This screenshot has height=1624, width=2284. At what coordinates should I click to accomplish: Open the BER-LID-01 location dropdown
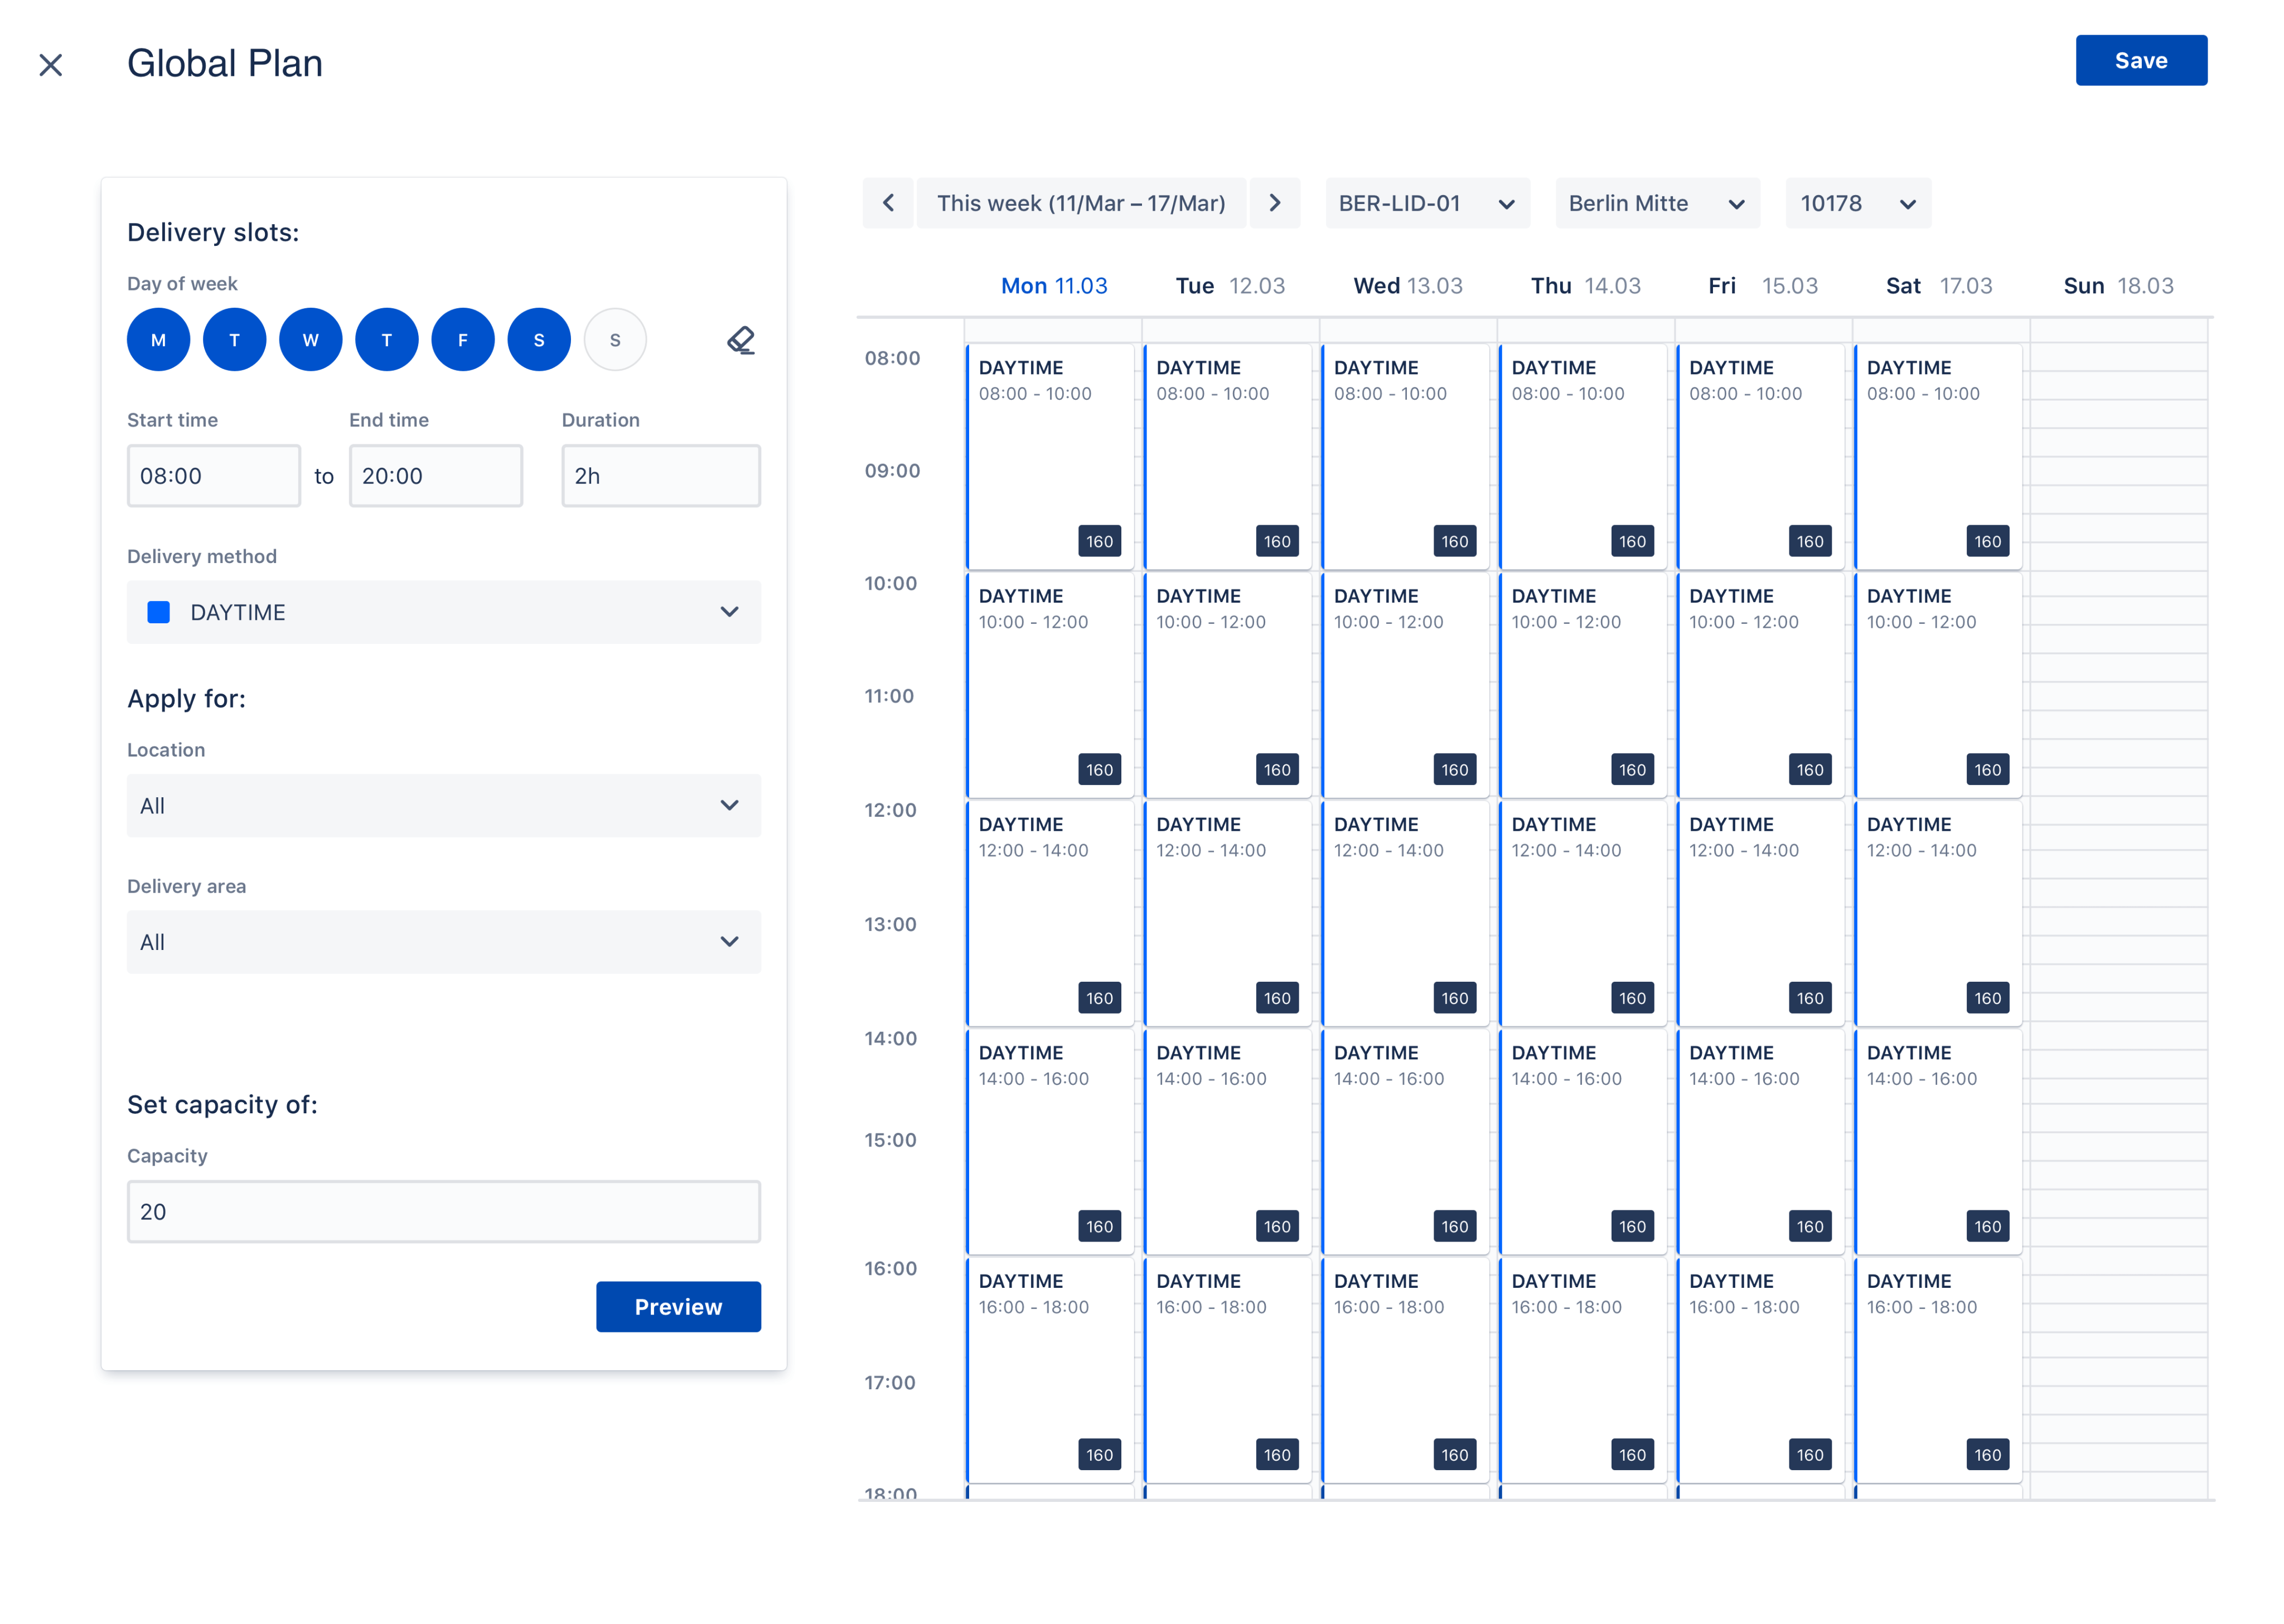coord(1427,203)
